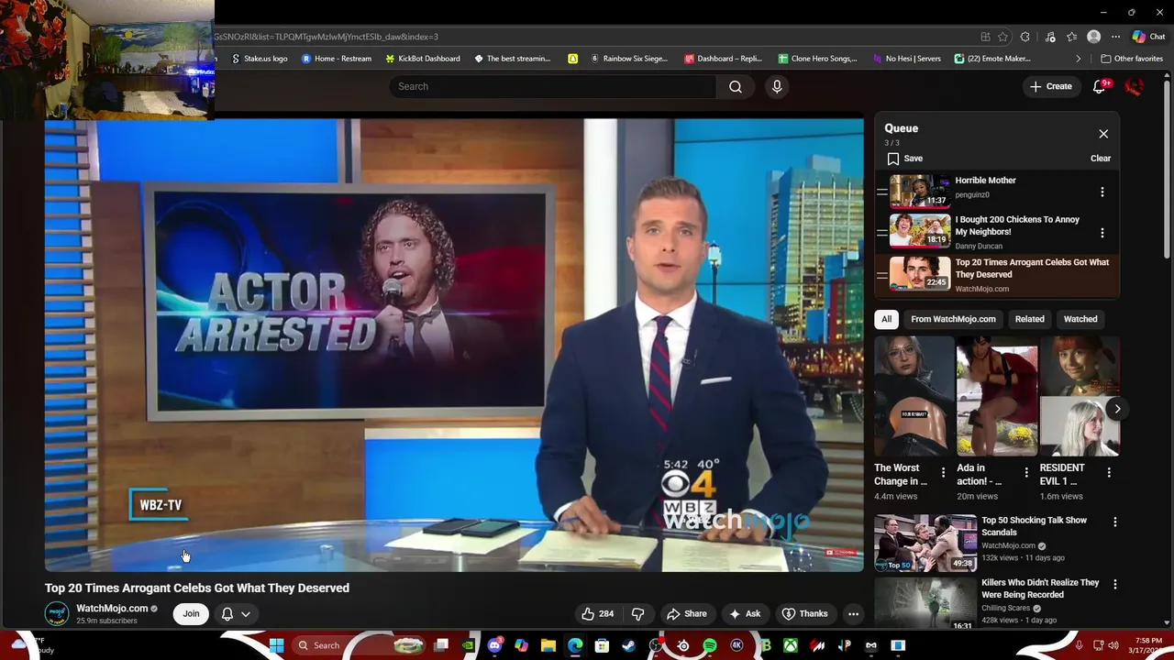Toggle notification bell dropdown for WatchMojo

coord(236,614)
